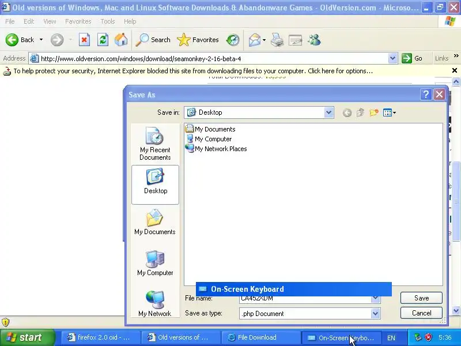
Task: Click the Save As back navigation icon
Action: tap(347, 112)
